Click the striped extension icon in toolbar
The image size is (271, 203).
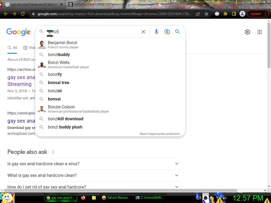[217, 14]
